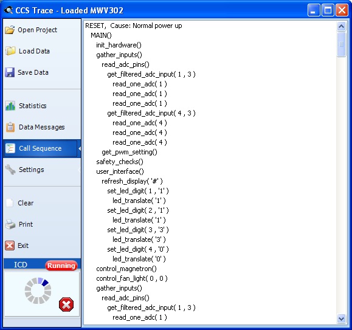352x330 pixels.
Task: Click the scrollbar down arrow
Action: (x=341, y=318)
